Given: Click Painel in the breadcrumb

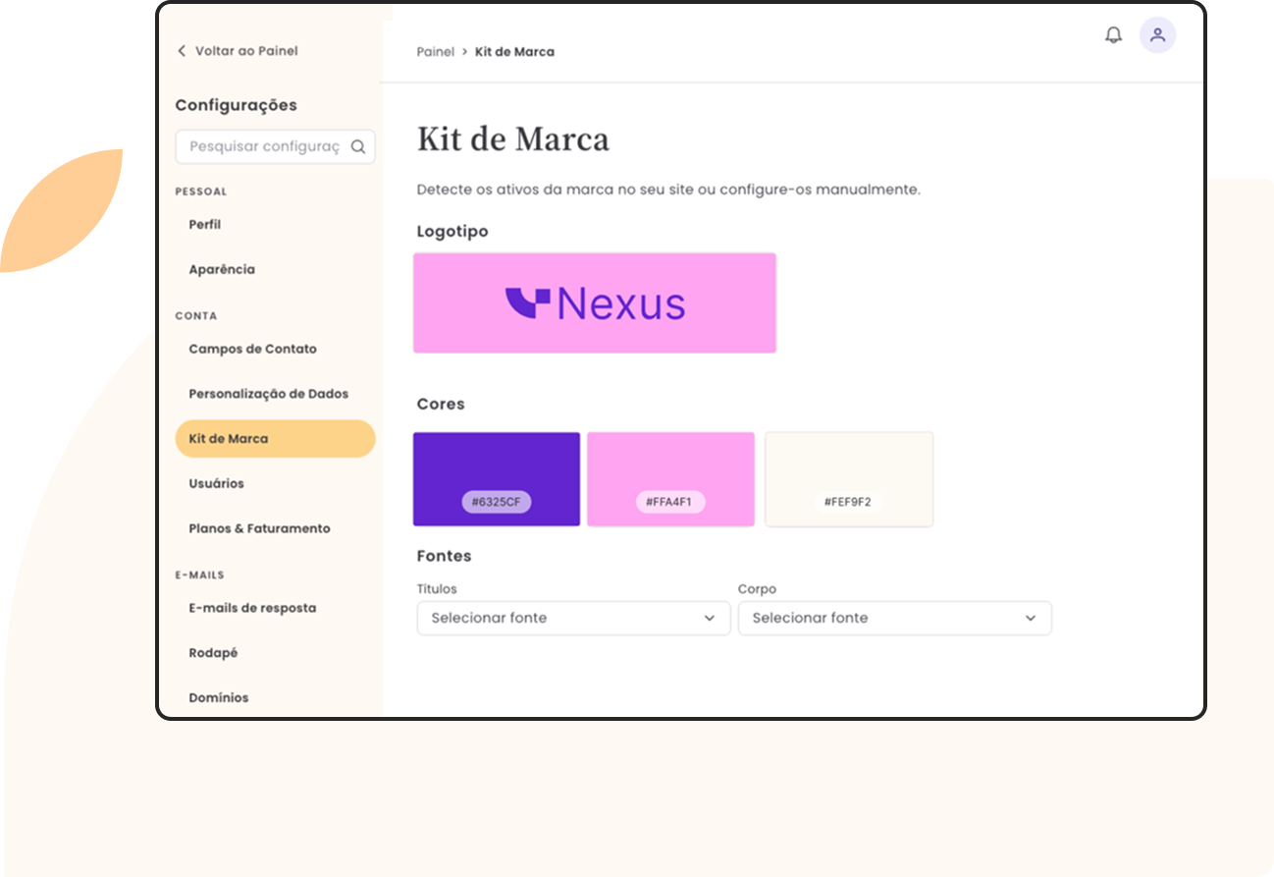Looking at the screenshot, I should click(x=436, y=52).
